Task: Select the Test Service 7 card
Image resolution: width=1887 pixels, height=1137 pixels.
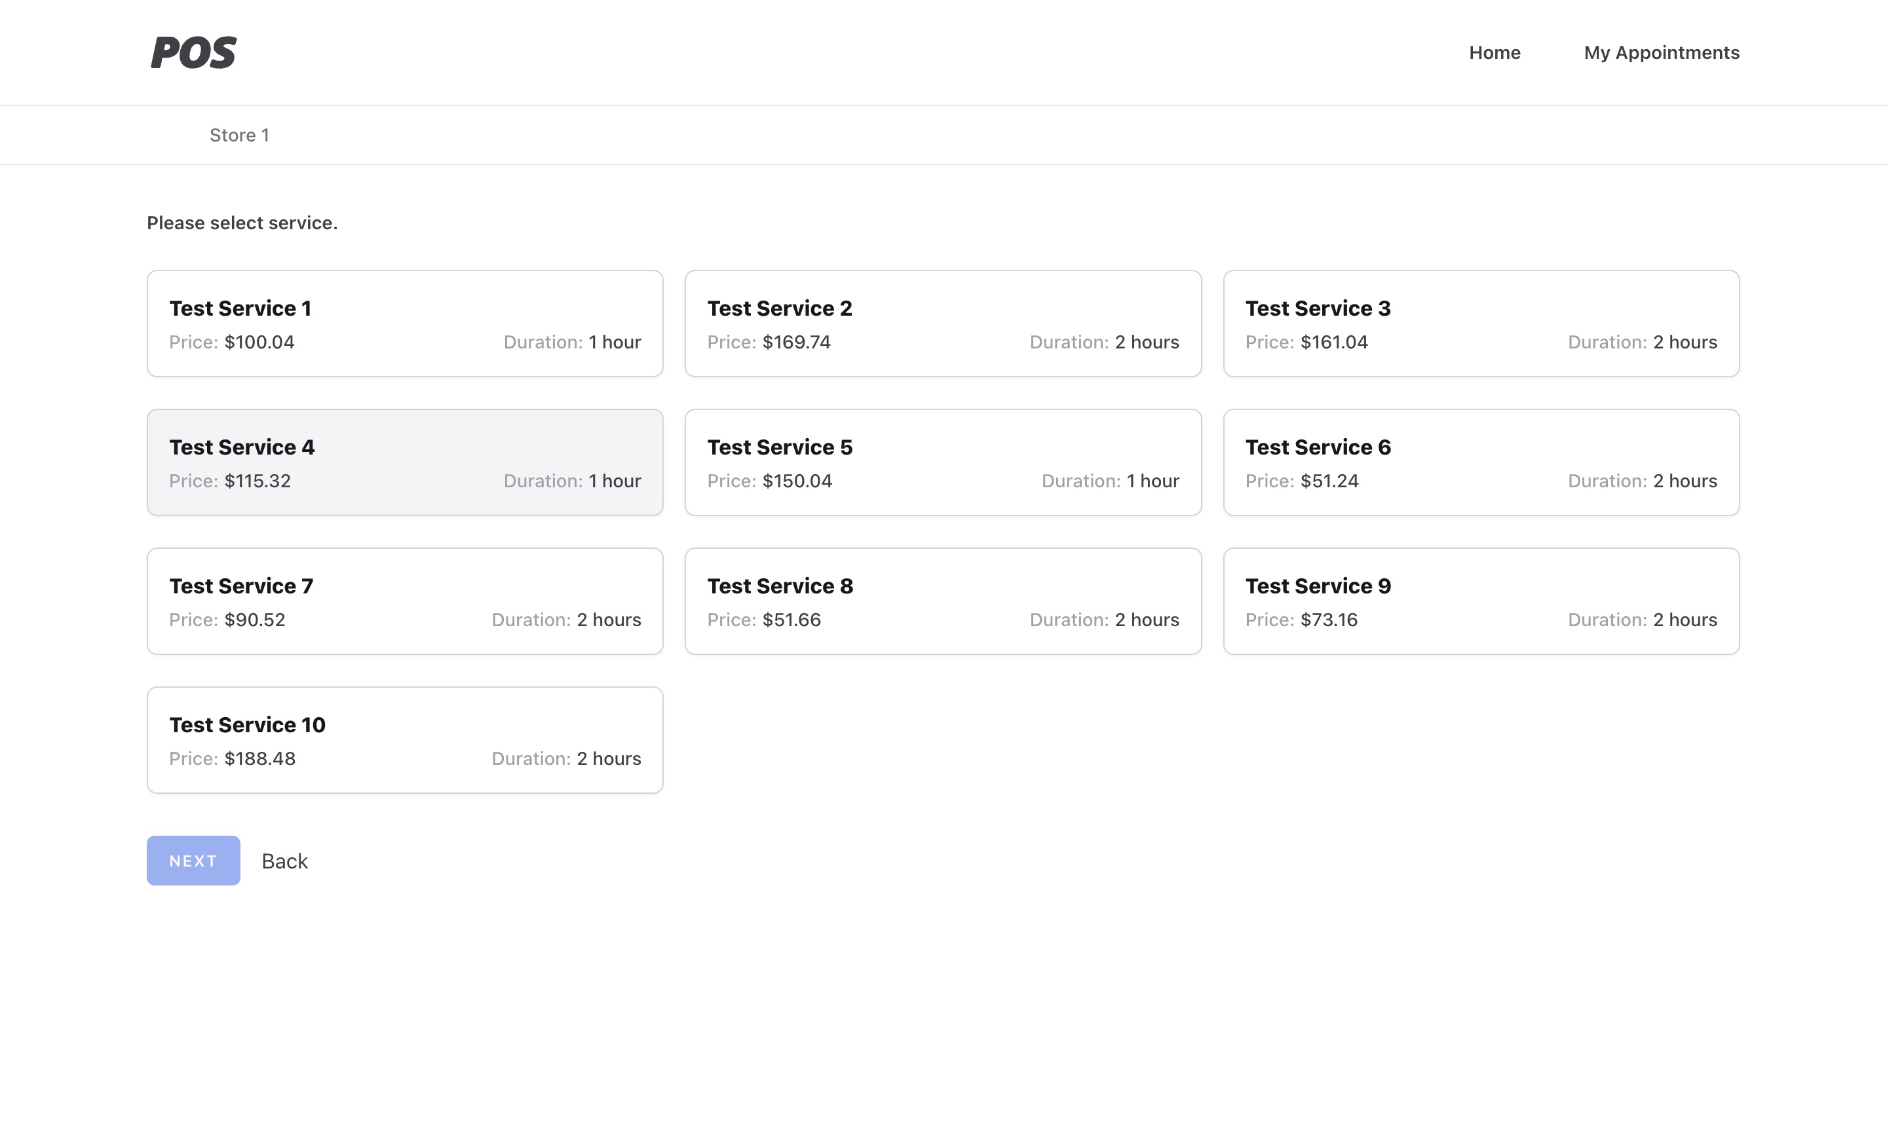Action: pyautogui.click(x=404, y=601)
